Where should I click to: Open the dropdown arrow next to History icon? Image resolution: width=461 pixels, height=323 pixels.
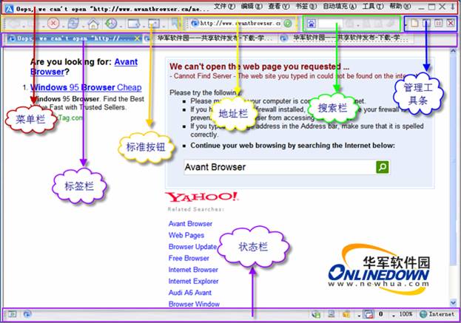coord(121,26)
